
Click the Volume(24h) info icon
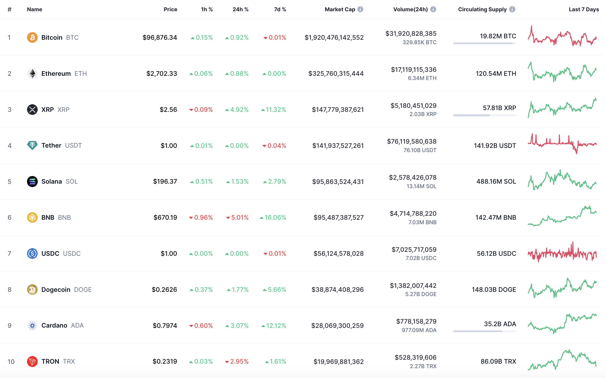[433, 9]
